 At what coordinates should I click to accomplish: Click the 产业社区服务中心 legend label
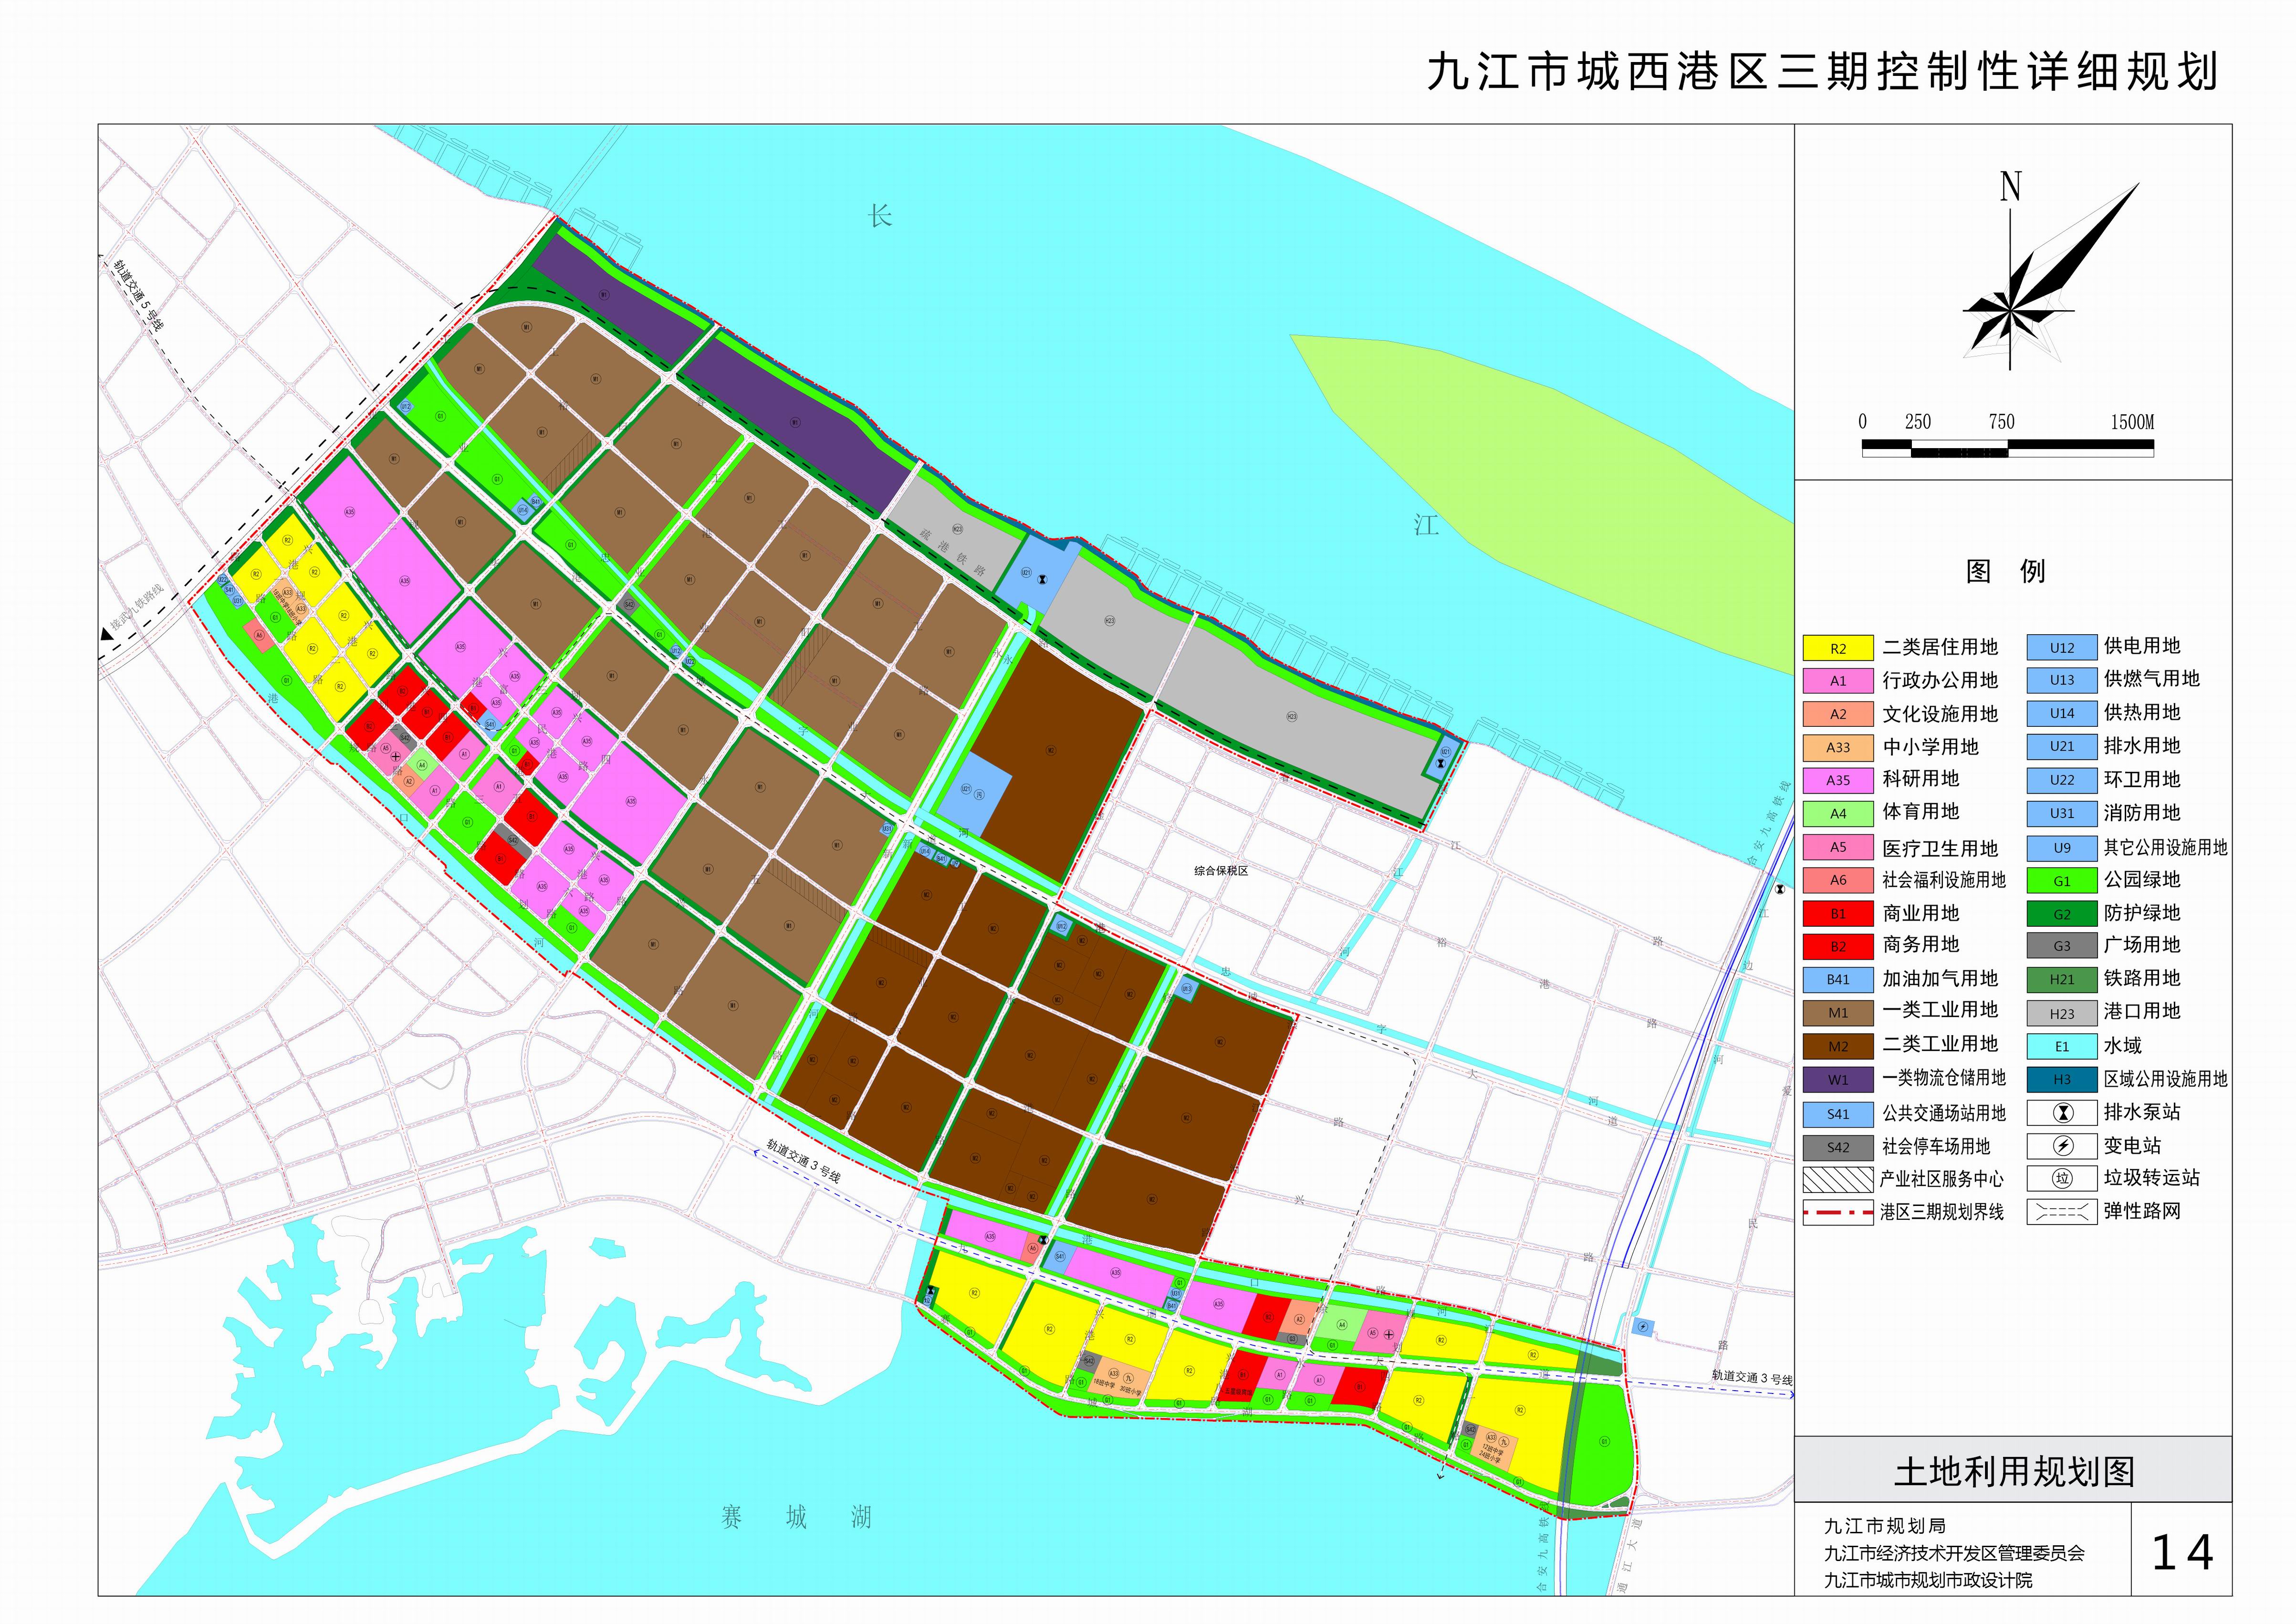tap(1942, 1179)
